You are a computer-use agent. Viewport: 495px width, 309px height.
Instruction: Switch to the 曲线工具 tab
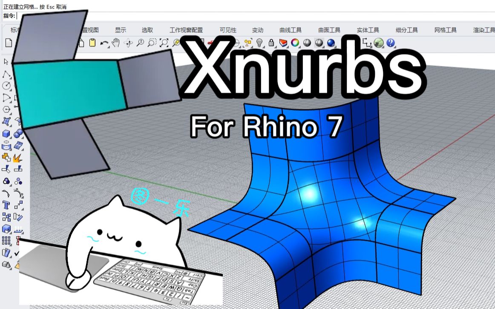click(291, 30)
